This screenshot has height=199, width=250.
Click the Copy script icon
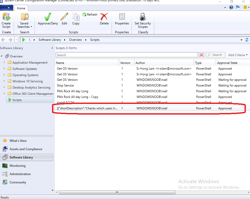[76, 17]
